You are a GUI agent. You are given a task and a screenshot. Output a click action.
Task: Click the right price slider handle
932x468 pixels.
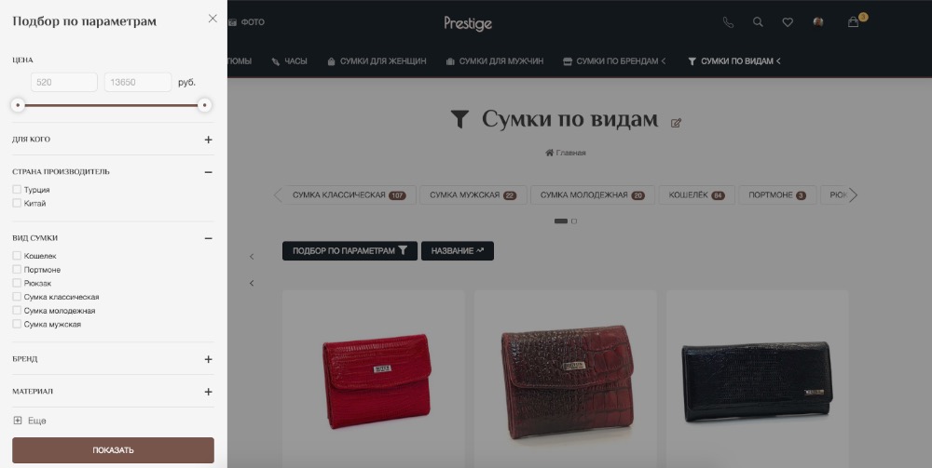pos(204,105)
